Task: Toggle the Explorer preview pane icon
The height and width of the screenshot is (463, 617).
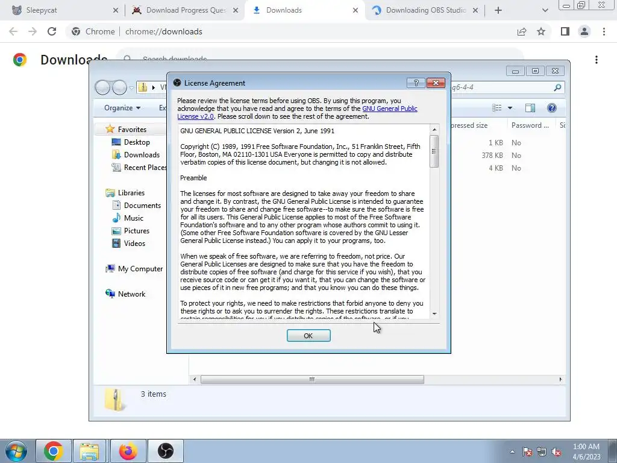Action: [530, 108]
